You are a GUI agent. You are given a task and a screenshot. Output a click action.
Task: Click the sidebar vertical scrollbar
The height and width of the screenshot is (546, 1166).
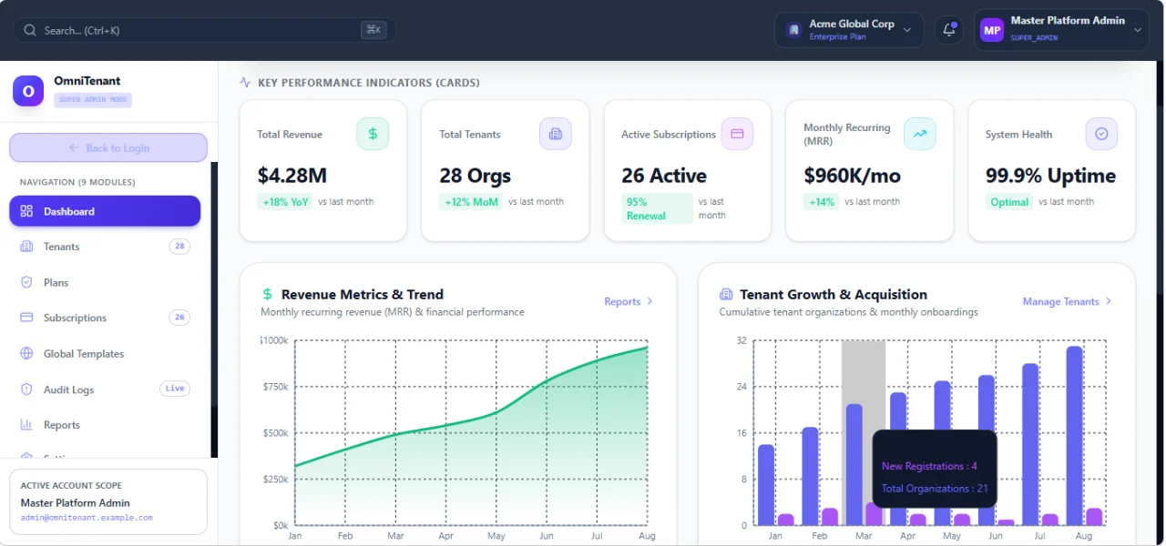[x=214, y=309]
